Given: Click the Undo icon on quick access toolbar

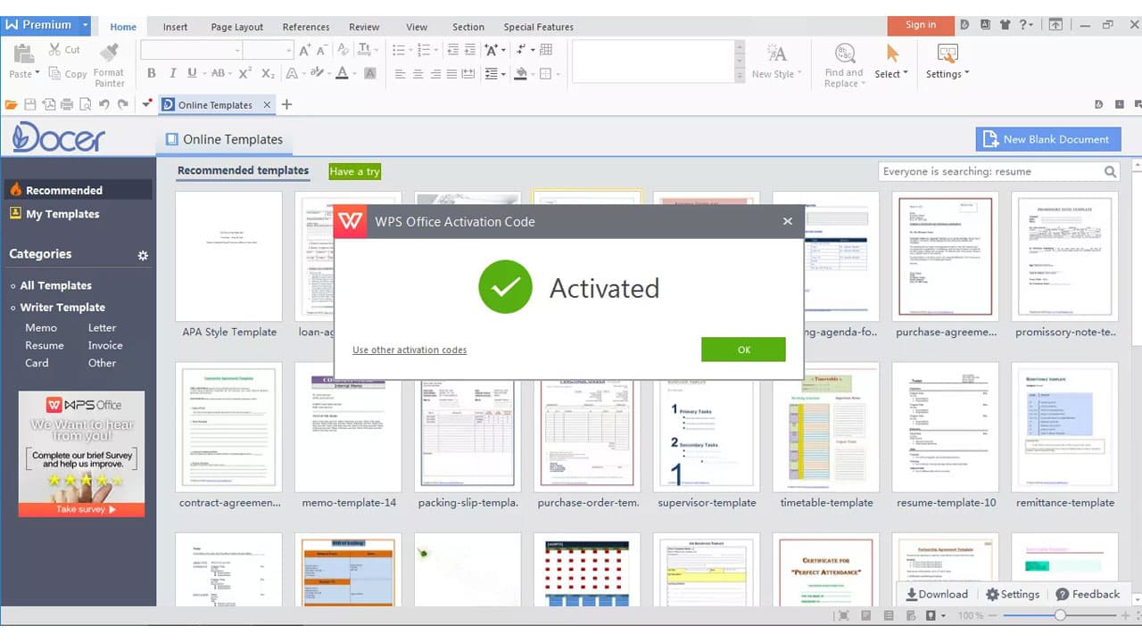Looking at the screenshot, I should (104, 103).
